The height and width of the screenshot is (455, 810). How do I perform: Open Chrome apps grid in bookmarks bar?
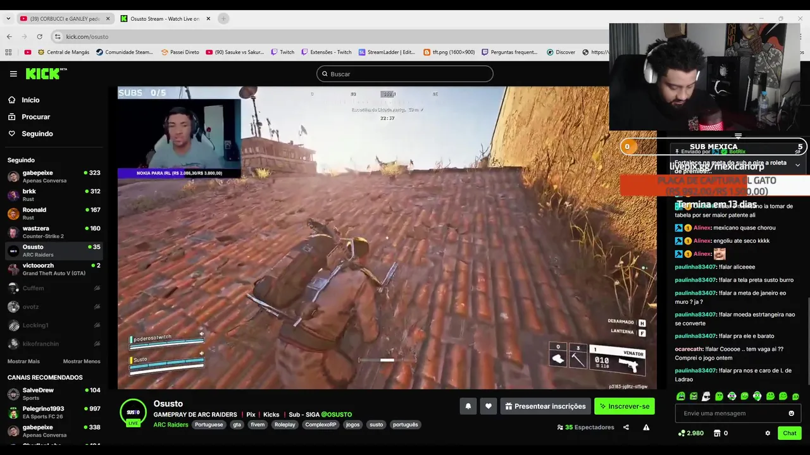pos(9,52)
